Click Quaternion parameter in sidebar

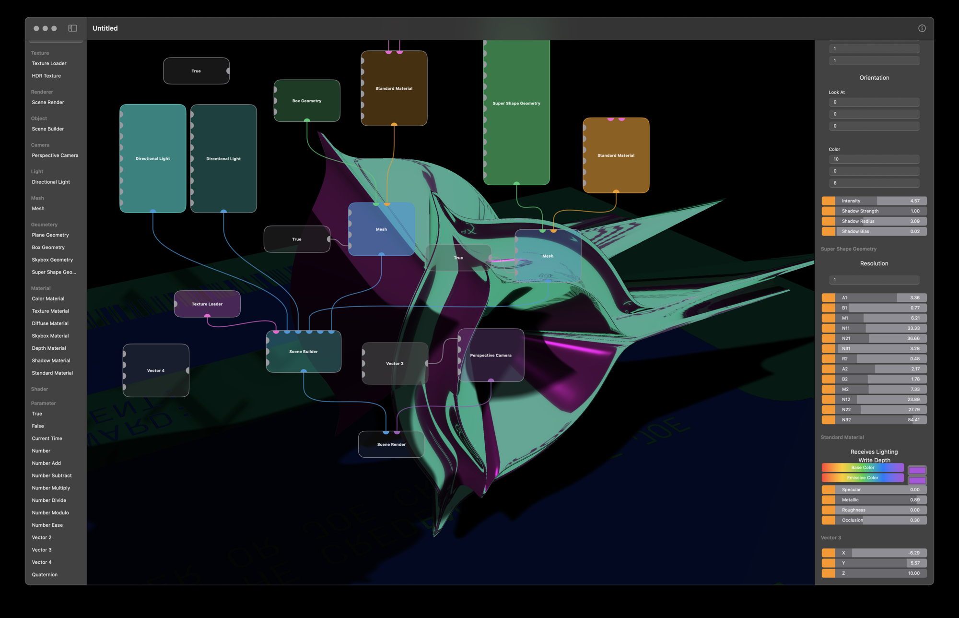click(45, 574)
